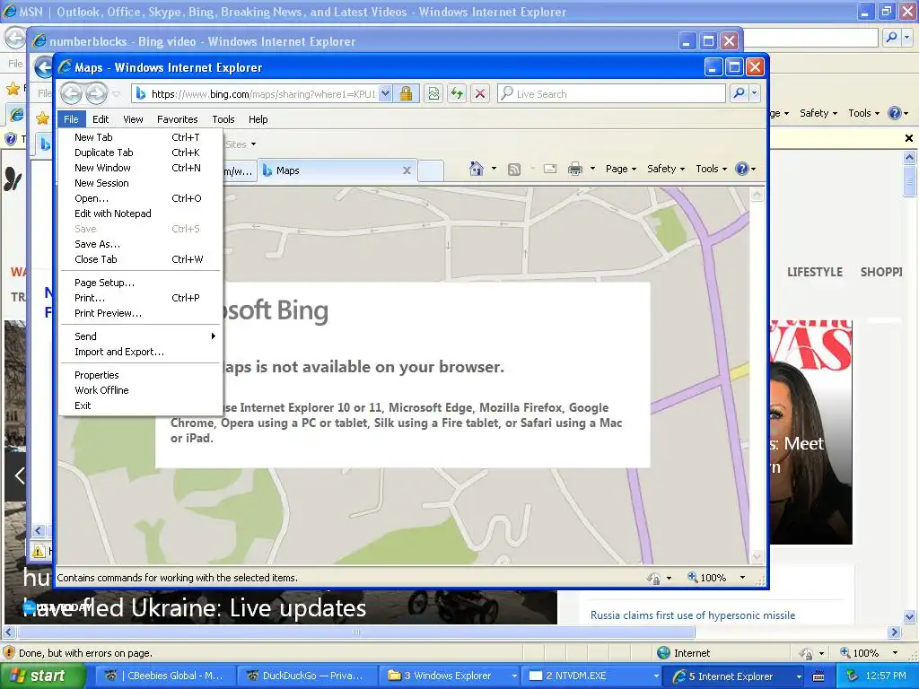This screenshot has height=689, width=919.
Task: Click privacy/security icon in Maps status bar
Action: click(x=653, y=578)
